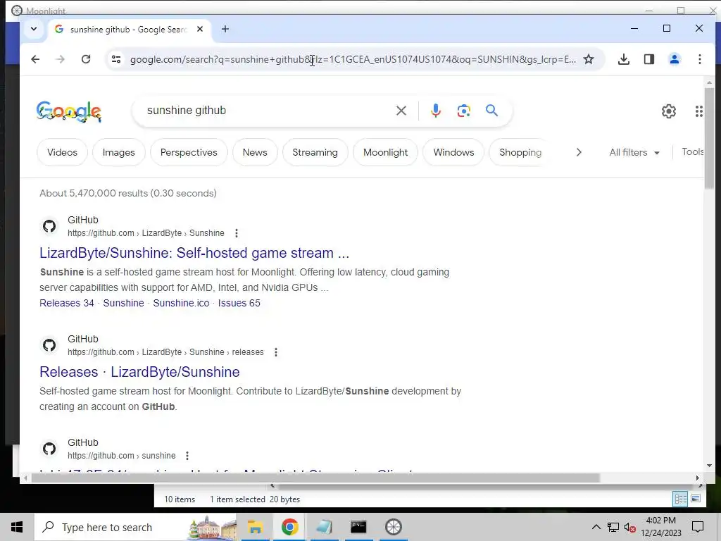Open the muted volume tray icon
Viewport: 721px width, 541px height.
(630, 527)
